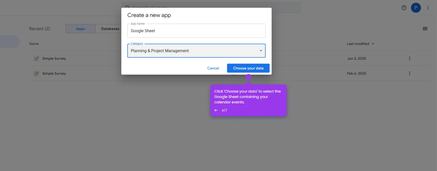Open the profile avatar P
Viewport: 437px width, 171px height.
[x=416, y=8]
